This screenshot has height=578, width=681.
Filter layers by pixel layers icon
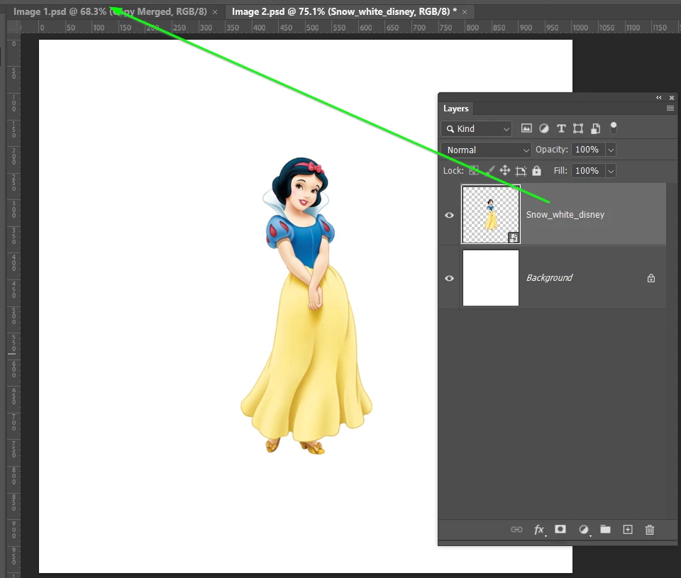[526, 128]
